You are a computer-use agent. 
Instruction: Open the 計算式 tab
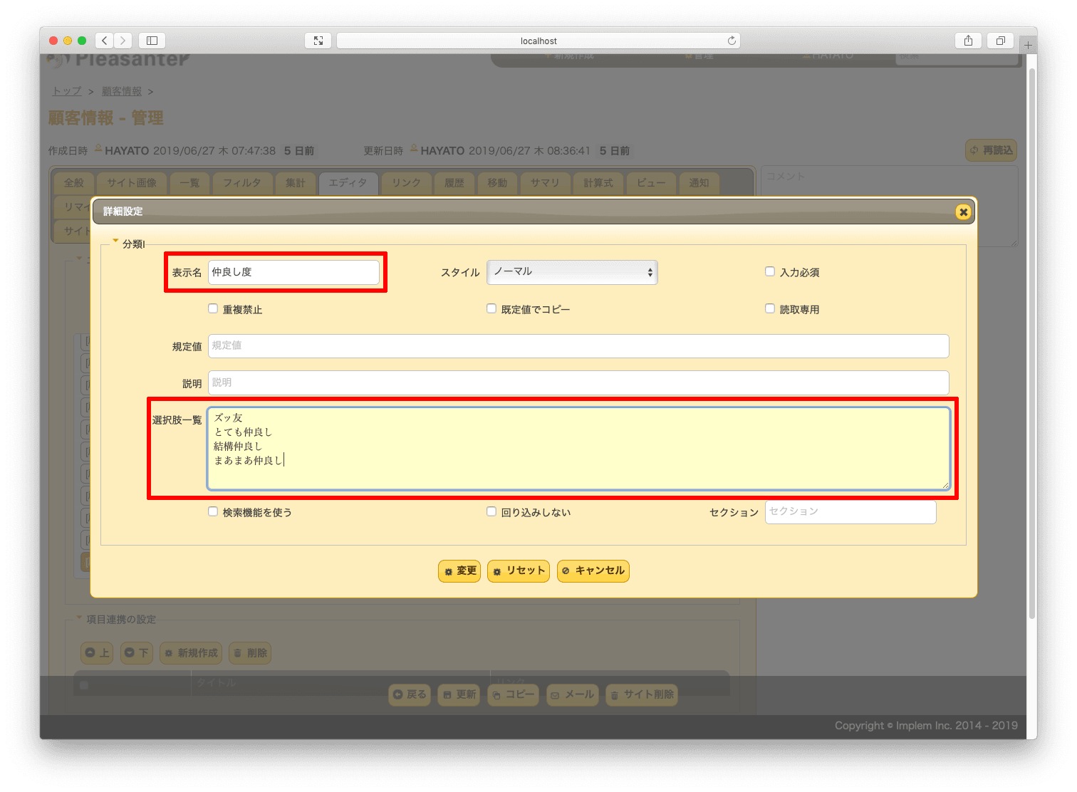coord(598,183)
